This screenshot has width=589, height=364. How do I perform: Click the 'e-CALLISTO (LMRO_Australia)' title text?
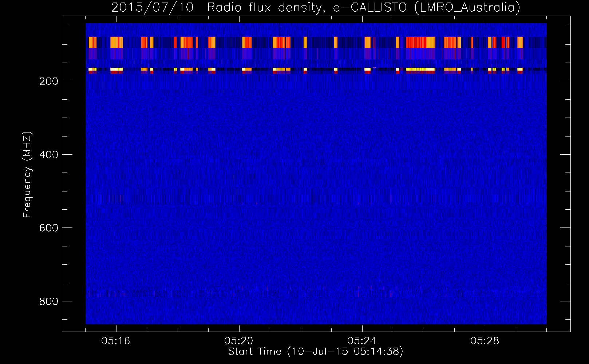427,7
